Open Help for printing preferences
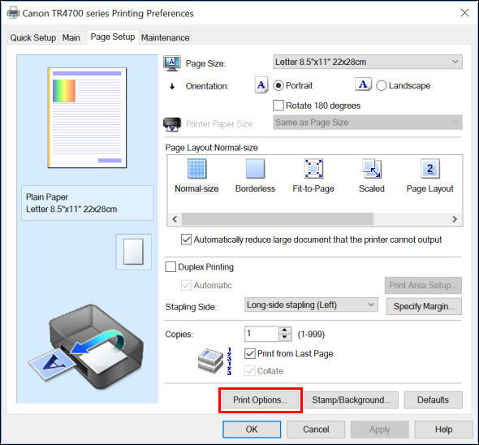The image size is (479, 445). click(x=444, y=430)
